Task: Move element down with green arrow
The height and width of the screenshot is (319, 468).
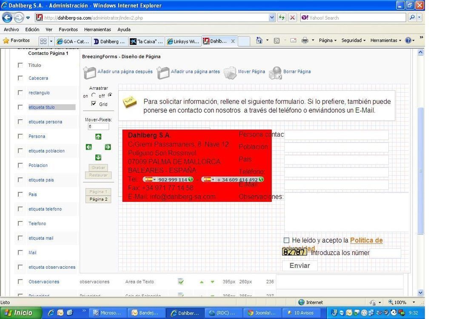Action: click(x=98, y=158)
